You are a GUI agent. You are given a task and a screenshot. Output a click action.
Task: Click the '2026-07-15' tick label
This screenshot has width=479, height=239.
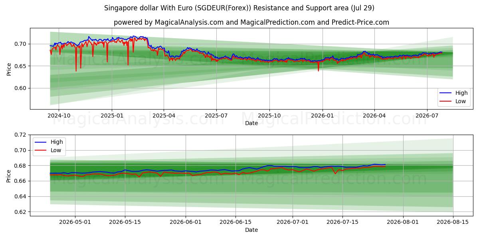(342, 222)
